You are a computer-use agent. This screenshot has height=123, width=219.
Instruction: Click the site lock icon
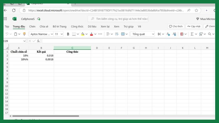[x=24, y=10]
